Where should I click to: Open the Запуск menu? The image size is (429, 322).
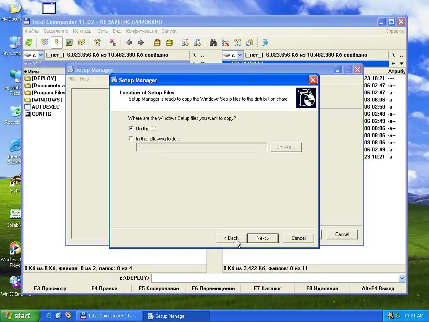[169, 31]
